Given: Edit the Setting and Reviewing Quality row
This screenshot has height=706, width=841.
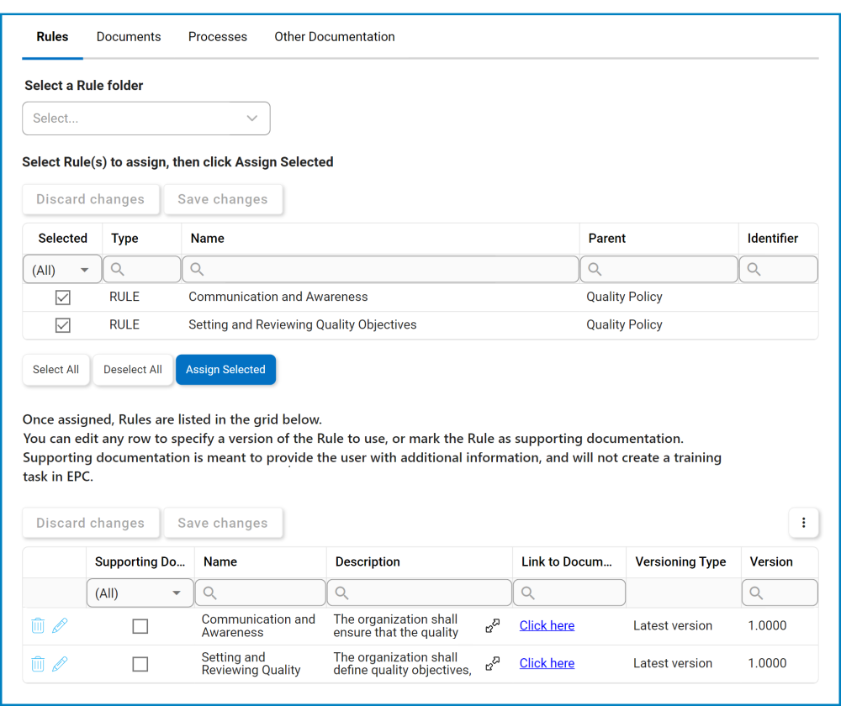Looking at the screenshot, I should (x=60, y=663).
